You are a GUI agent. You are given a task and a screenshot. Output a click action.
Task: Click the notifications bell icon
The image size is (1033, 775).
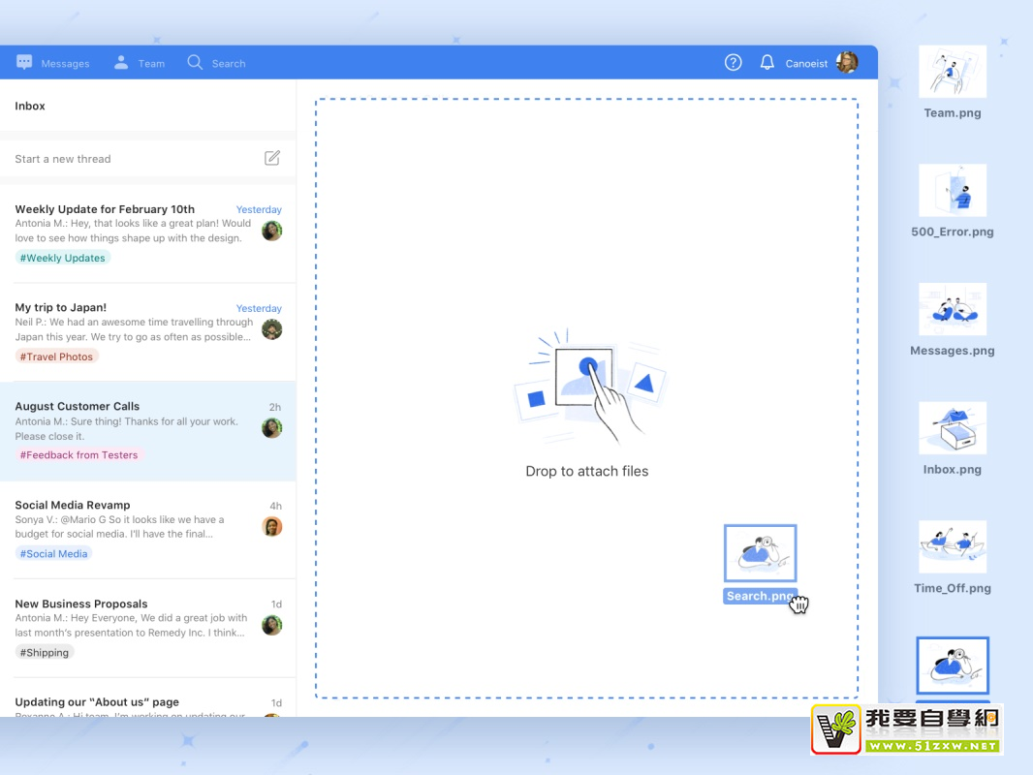(767, 63)
